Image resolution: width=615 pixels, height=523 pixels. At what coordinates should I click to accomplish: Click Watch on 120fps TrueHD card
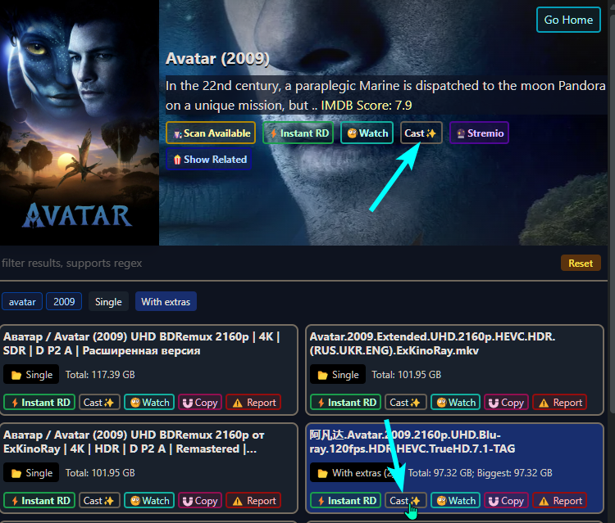pos(455,500)
